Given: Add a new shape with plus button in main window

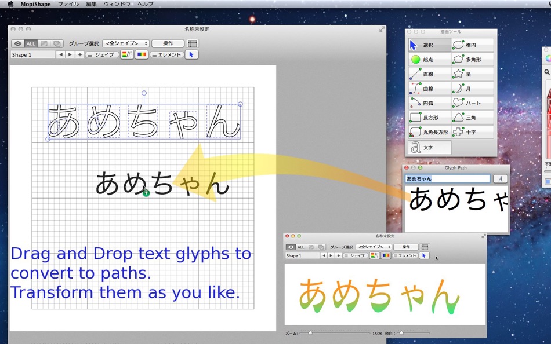Looking at the screenshot, I should (x=80, y=55).
